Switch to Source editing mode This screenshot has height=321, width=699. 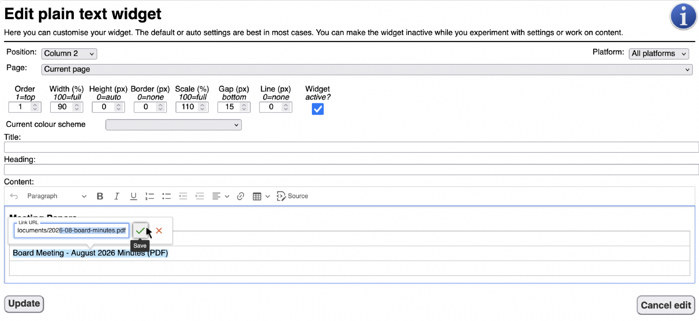[x=292, y=196]
